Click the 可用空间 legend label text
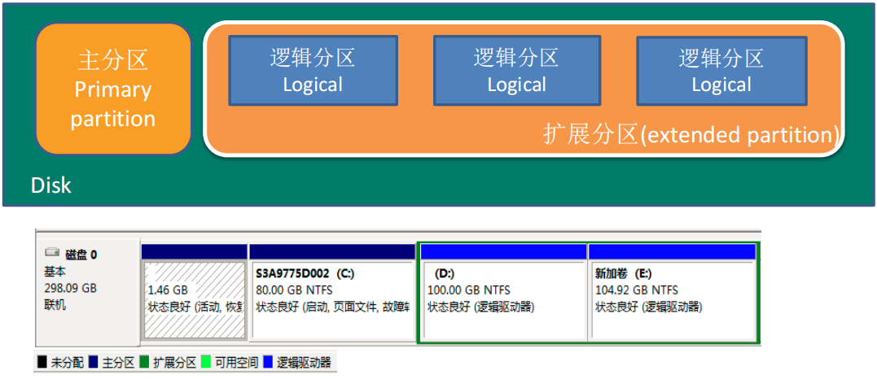The width and height of the screenshot is (877, 379). coord(236,363)
